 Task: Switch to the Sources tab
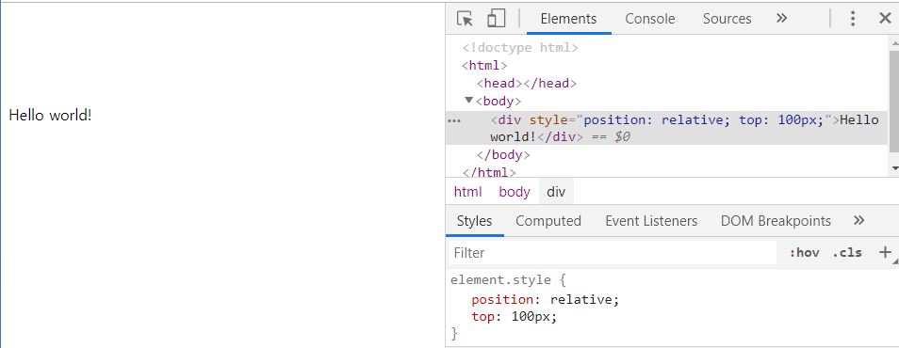pos(727,19)
